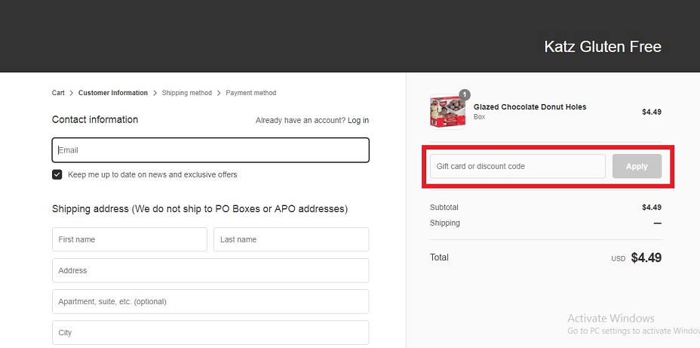Image resolution: width=700 pixels, height=348 pixels.
Task: Click the City field
Action: coord(210,333)
